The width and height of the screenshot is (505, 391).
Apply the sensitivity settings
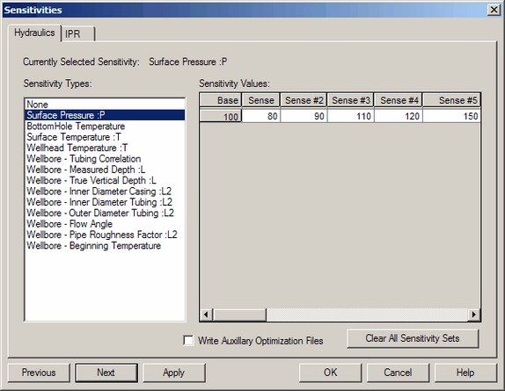point(174,373)
